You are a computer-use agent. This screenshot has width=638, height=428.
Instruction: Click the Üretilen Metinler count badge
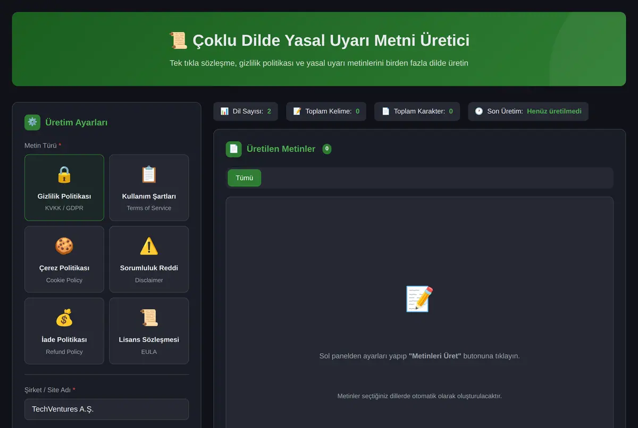point(327,149)
